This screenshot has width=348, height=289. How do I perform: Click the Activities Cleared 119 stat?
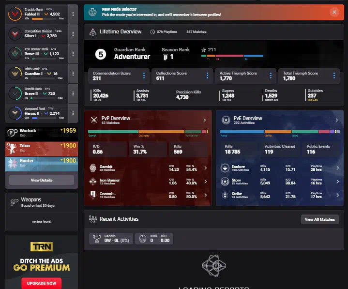[x=280, y=150]
